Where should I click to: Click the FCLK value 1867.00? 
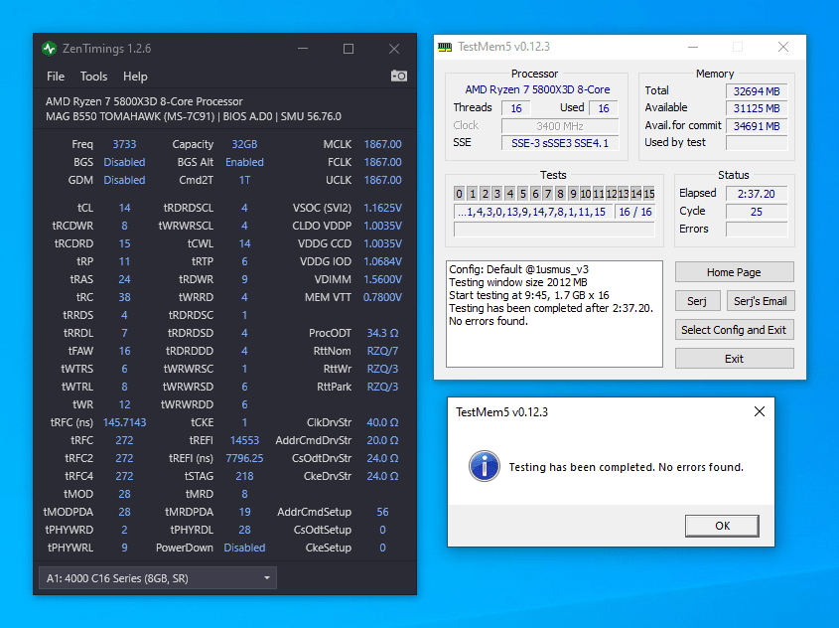coord(382,162)
